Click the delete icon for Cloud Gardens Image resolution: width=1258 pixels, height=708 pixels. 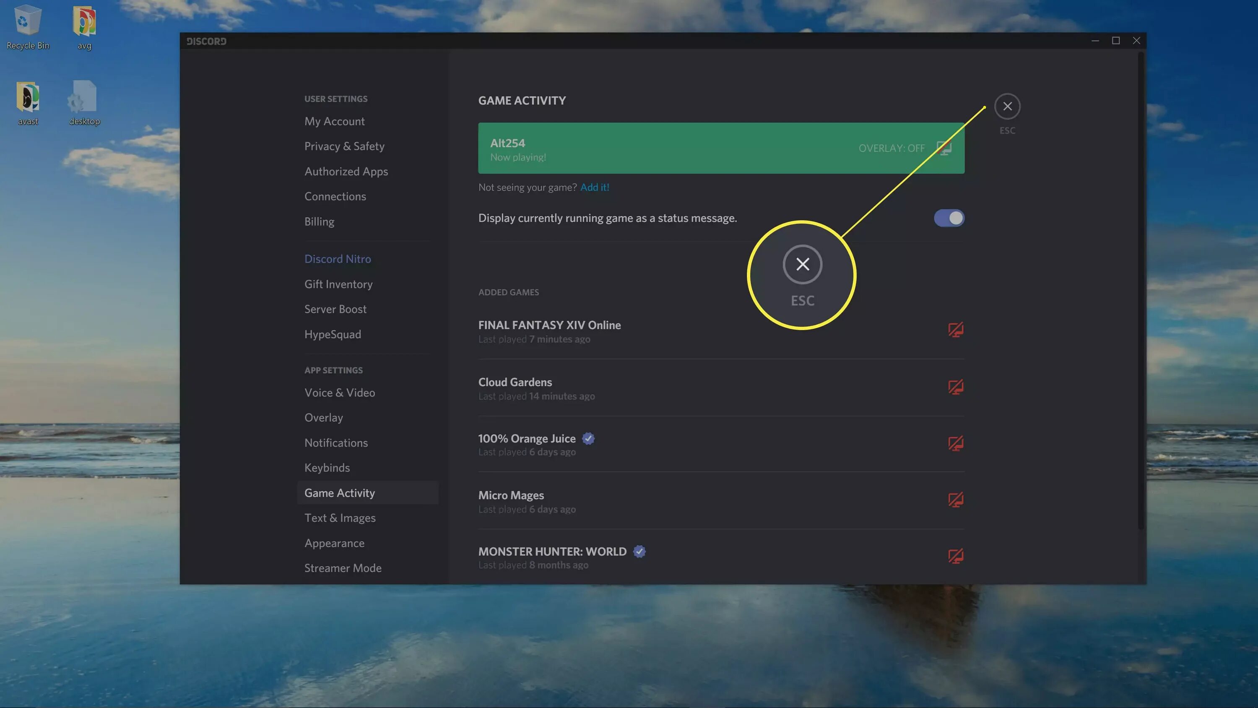click(x=956, y=387)
